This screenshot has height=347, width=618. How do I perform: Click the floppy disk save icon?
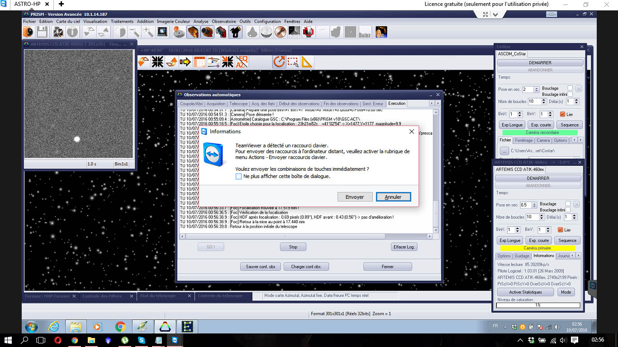pos(42,32)
